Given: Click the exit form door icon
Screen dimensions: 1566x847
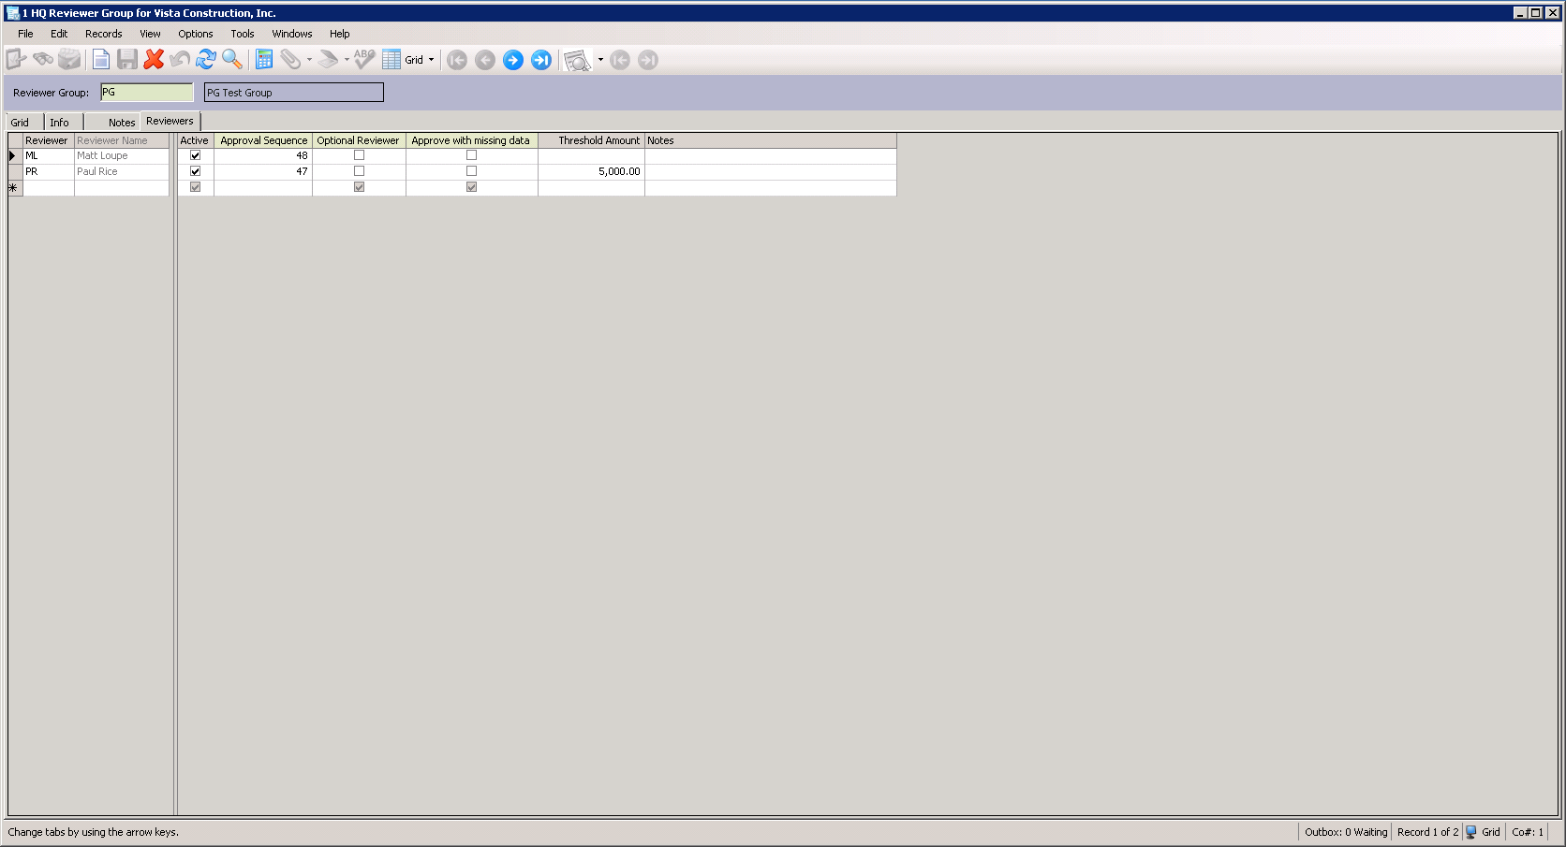Looking at the screenshot, I should (16, 60).
